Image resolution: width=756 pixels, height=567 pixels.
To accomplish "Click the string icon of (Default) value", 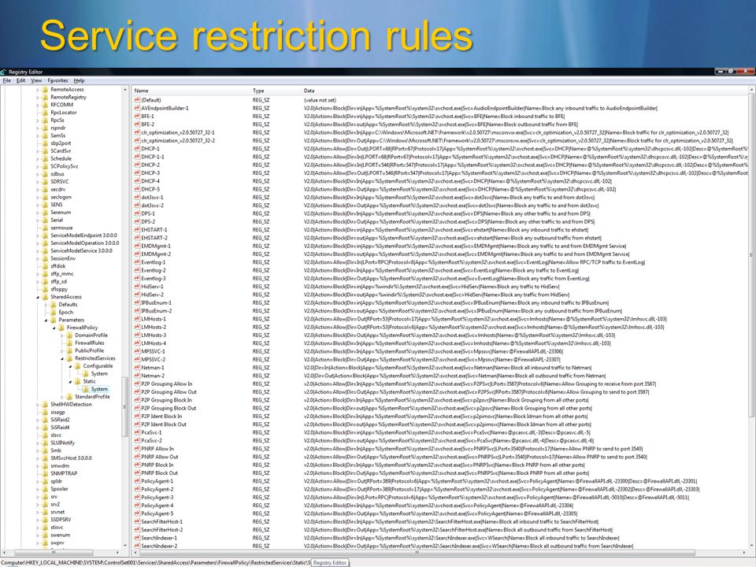I will tap(137, 100).
